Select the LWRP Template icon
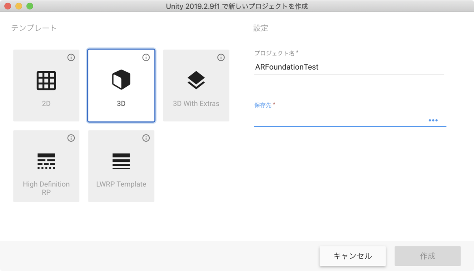474x271 pixels. (x=121, y=161)
